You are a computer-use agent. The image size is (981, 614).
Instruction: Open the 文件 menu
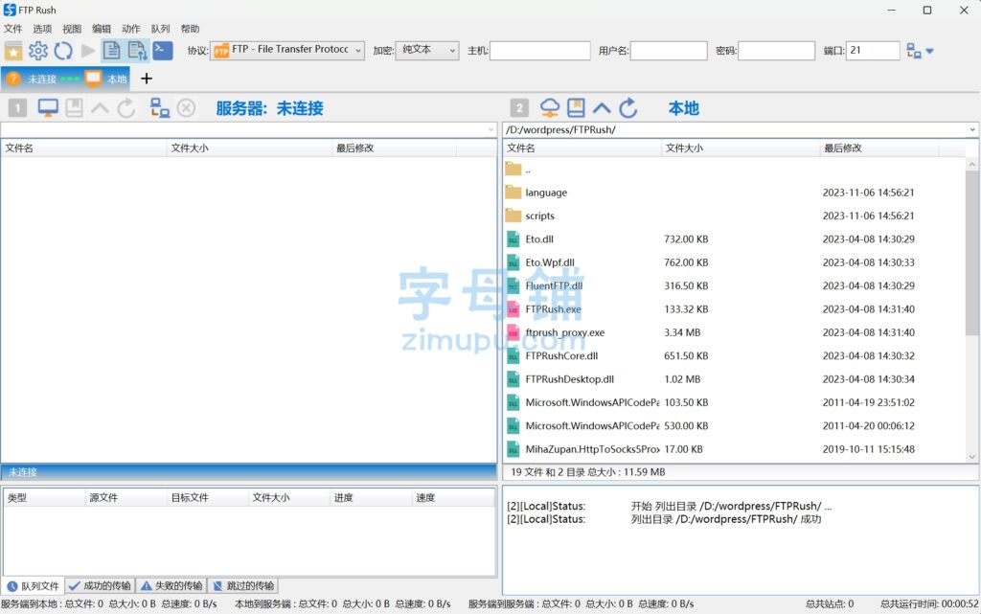(13, 29)
